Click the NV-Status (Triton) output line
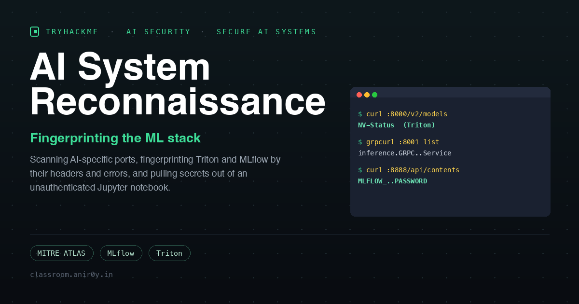579x304 pixels. (397, 125)
